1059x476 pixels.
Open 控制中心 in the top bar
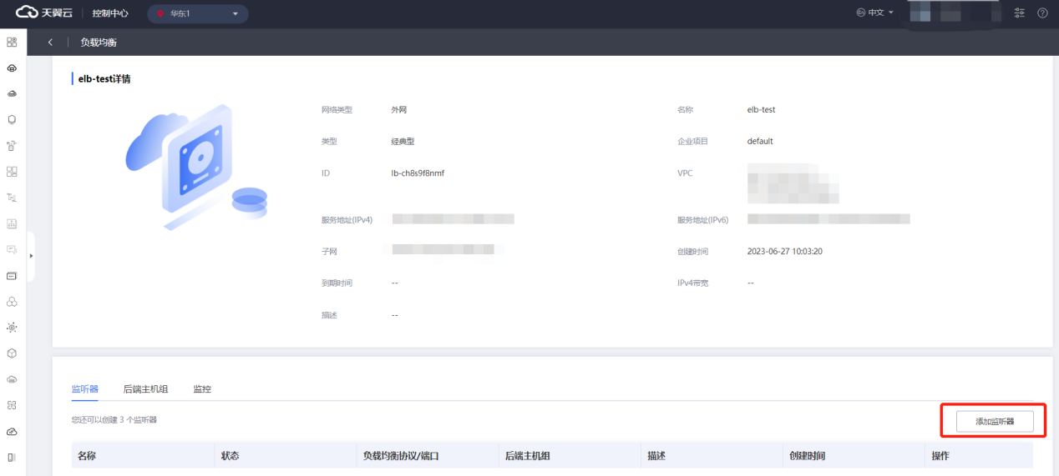110,13
